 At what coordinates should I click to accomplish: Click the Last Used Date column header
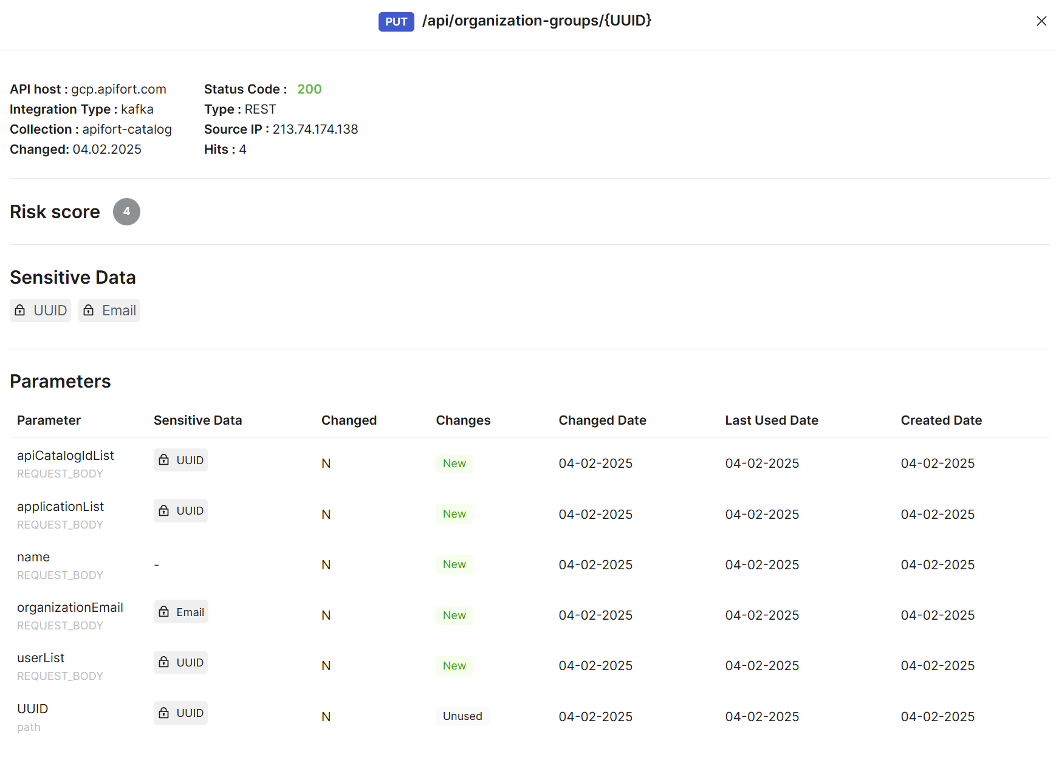point(771,420)
